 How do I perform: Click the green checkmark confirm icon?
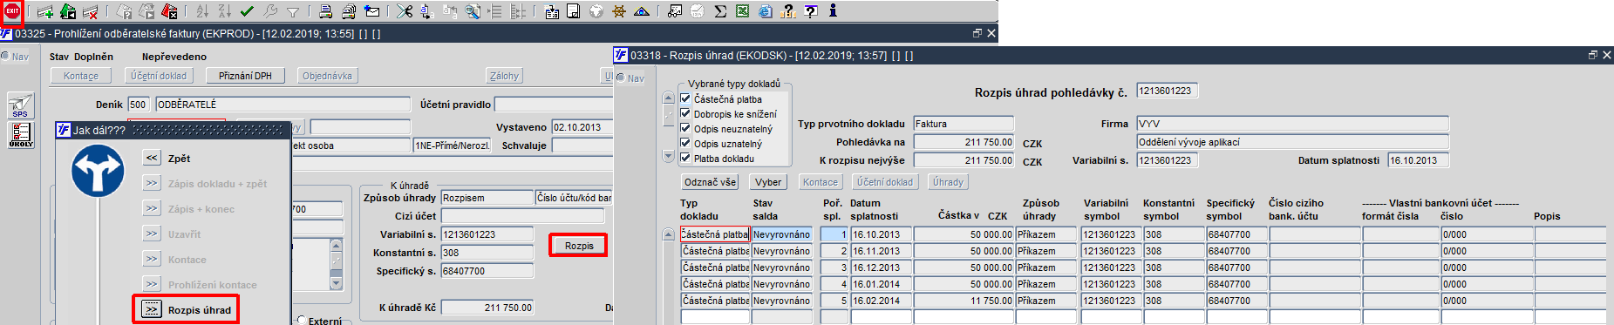(x=247, y=11)
